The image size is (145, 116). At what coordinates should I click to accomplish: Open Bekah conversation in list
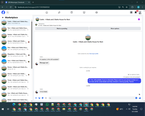(15, 100)
